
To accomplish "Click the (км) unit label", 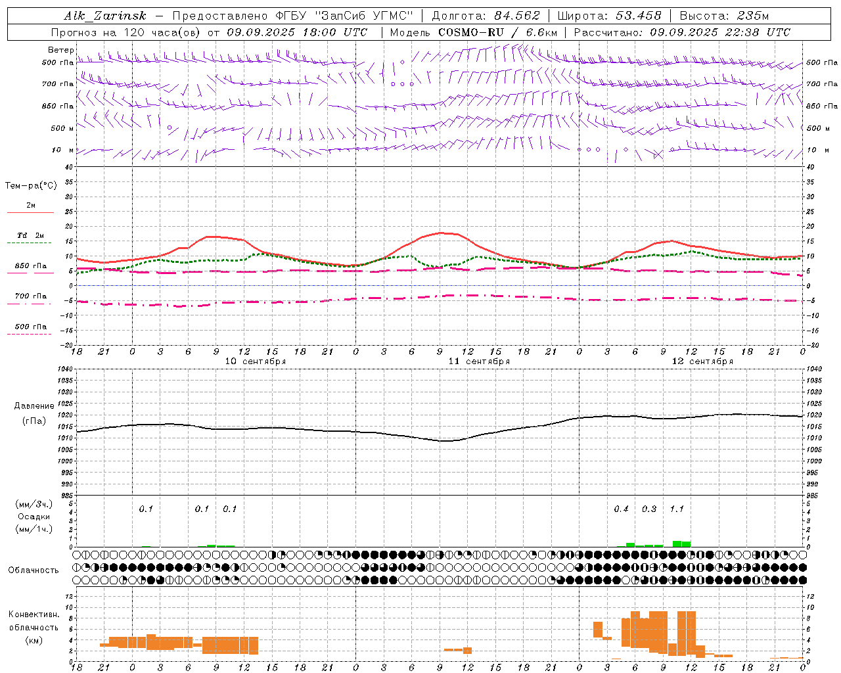I will pyautogui.click(x=34, y=640).
